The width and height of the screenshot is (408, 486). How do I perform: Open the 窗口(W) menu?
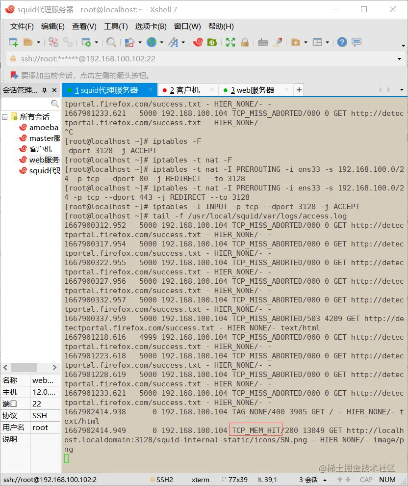pos(187,27)
